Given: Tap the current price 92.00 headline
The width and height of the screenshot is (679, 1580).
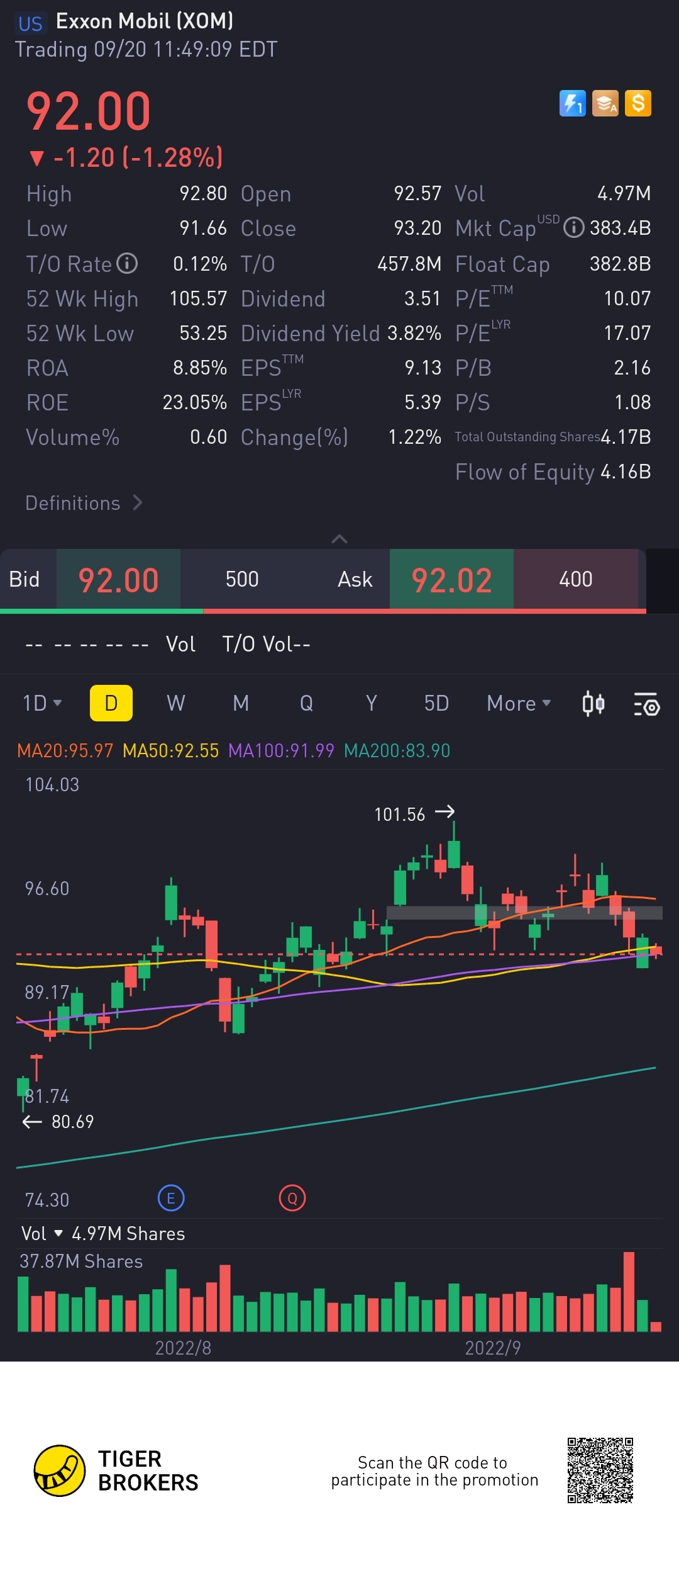Looking at the screenshot, I should point(88,111).
